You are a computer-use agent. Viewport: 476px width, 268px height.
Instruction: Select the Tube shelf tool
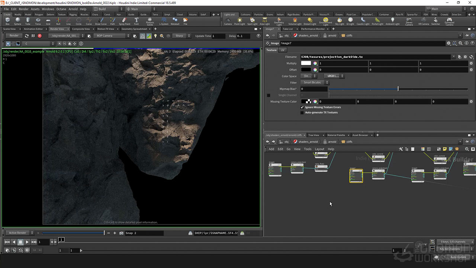28,21
